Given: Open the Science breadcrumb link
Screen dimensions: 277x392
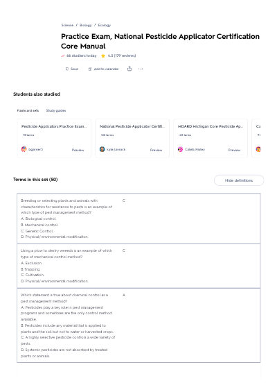Looking at the screenshot, I should pyautogui.click(x=67, y=25).
